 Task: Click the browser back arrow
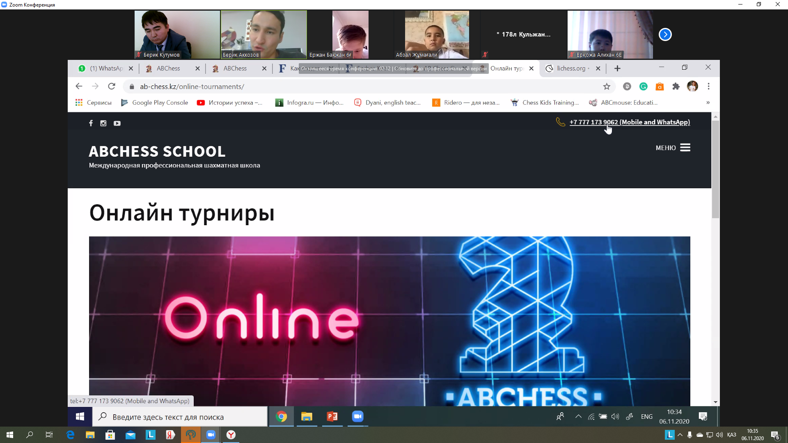click(x=79, y=87)
